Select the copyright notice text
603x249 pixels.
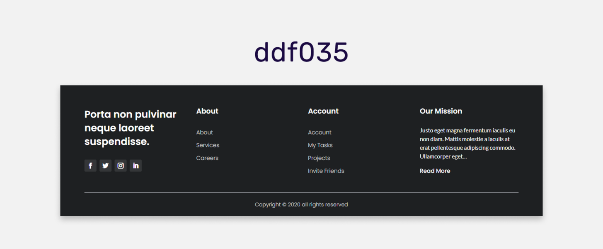[x=301, y=204]
